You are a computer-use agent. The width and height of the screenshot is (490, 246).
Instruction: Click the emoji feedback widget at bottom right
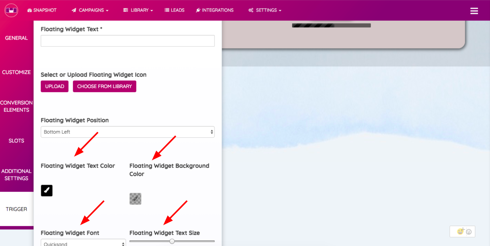click(x=462, y=232)
